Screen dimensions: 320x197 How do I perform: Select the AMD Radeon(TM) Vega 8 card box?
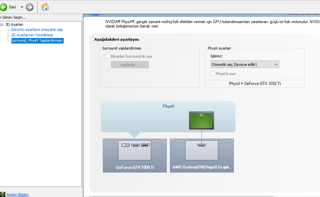click(202, 156)
